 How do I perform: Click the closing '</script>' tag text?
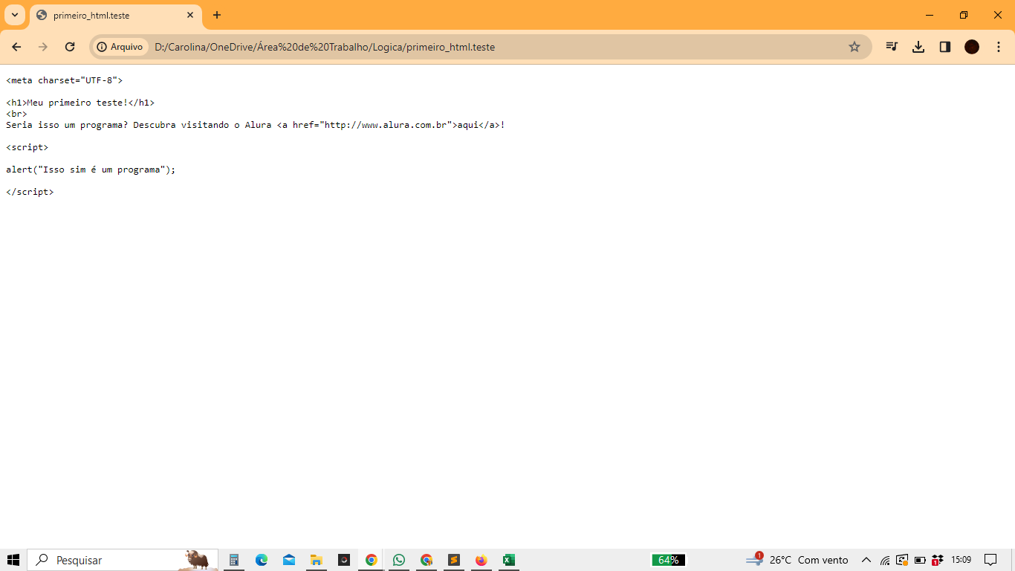(x=30, y=192)
